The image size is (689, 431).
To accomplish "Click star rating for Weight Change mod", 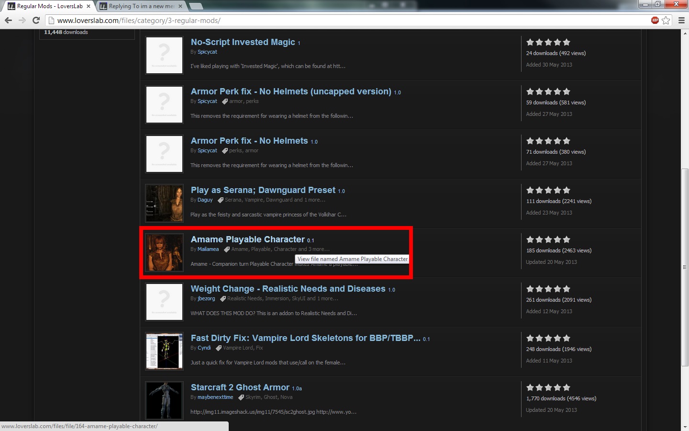I will (548, 289).
